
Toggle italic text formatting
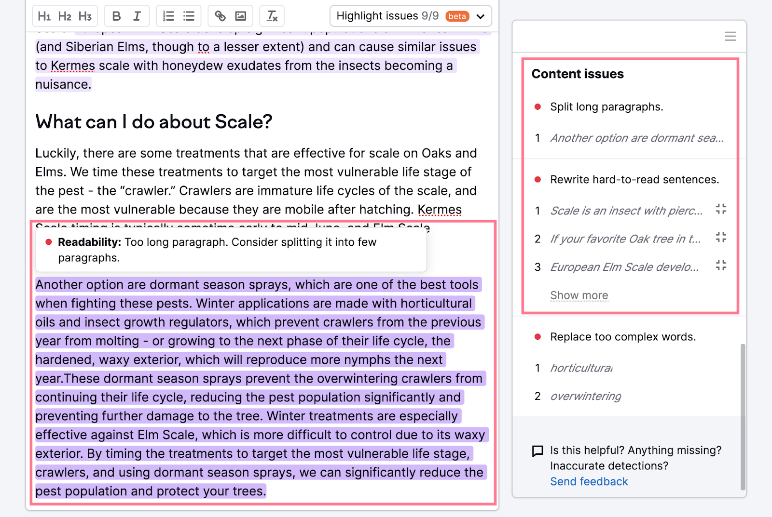(x=137, y=16)
